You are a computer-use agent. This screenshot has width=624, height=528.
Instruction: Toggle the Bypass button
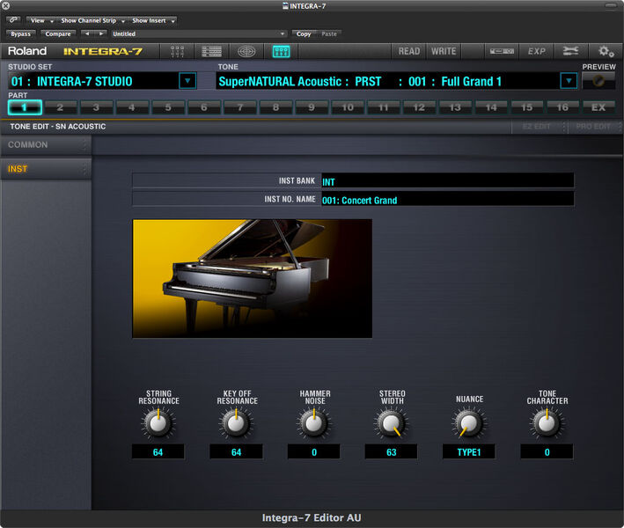pos(20,33)
